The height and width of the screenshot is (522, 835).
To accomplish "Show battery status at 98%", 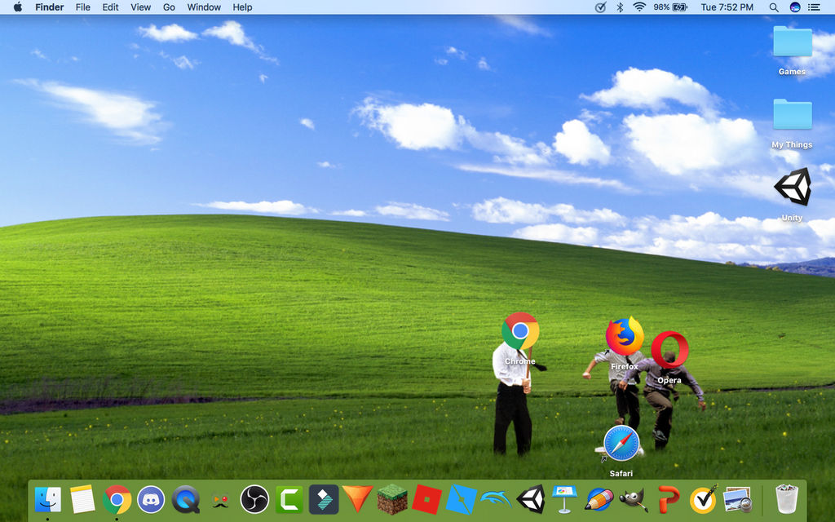I will [x=670, y=7].
